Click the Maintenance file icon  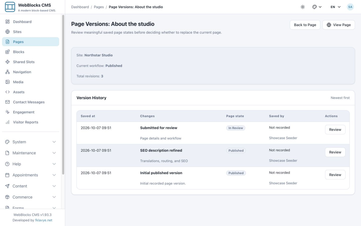click(7, 153)
